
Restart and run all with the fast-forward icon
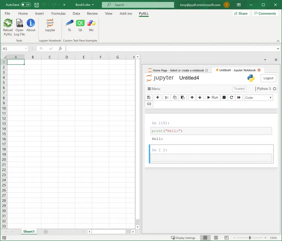tap(239, 97)
